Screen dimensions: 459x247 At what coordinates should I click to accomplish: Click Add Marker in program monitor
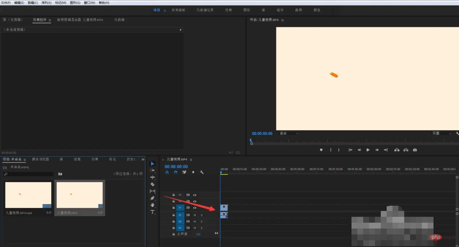point(321,150)
